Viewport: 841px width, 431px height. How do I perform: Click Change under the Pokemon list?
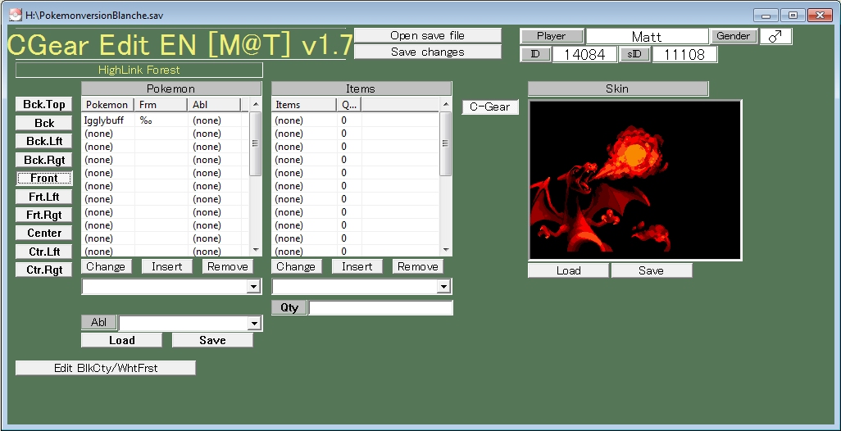[106, 266]
